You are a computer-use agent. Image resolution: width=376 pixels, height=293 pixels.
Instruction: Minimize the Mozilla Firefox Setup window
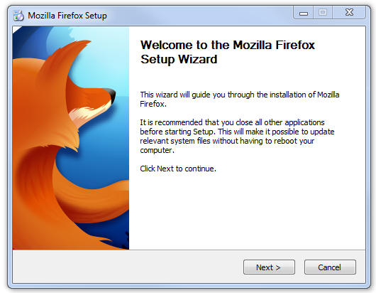(304, 13)
